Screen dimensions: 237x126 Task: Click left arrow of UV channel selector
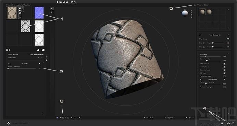[72, 118]
